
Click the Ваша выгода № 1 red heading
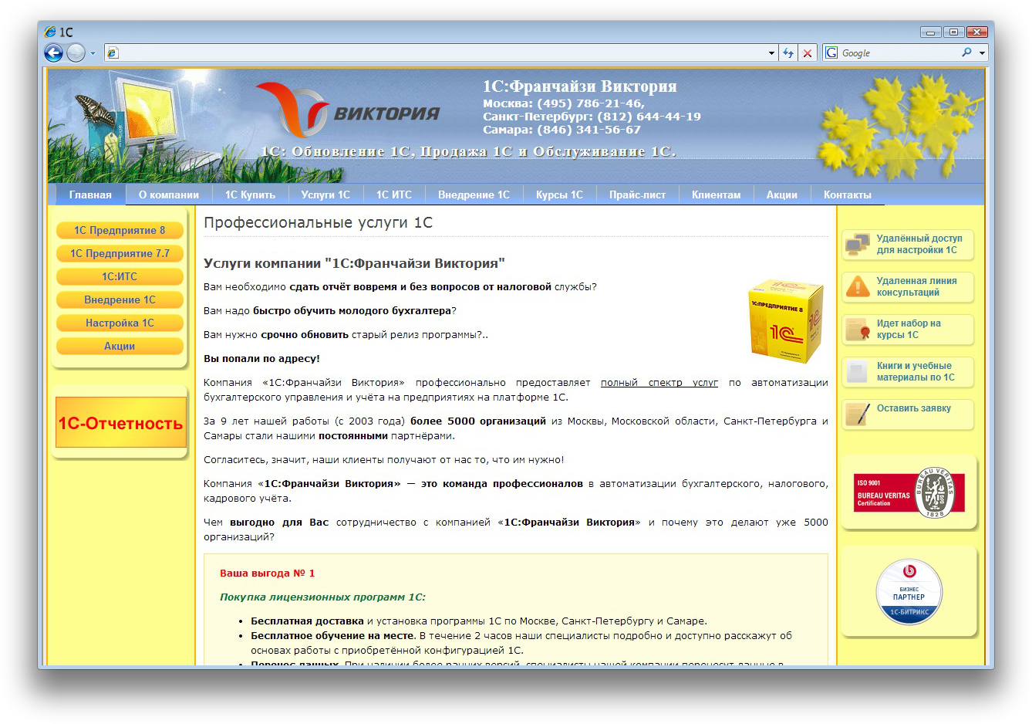tap(268, 573)
